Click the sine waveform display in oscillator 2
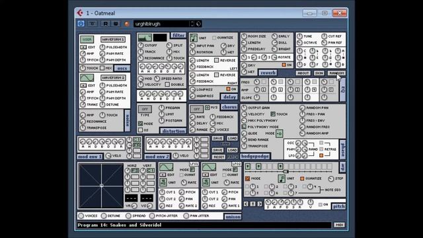The image size is (423, 238). (x=87, y=78)
